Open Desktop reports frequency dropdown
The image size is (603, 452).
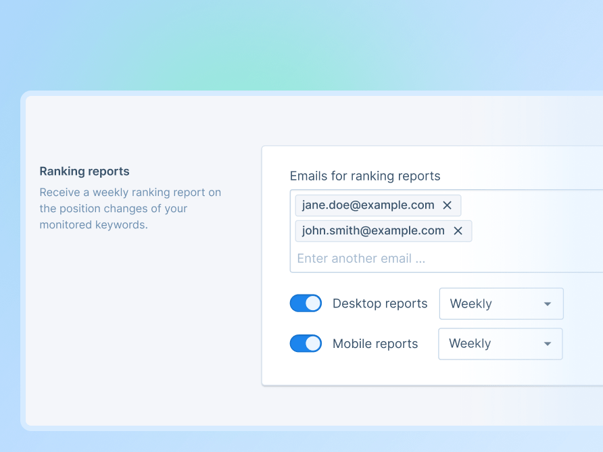502,303
